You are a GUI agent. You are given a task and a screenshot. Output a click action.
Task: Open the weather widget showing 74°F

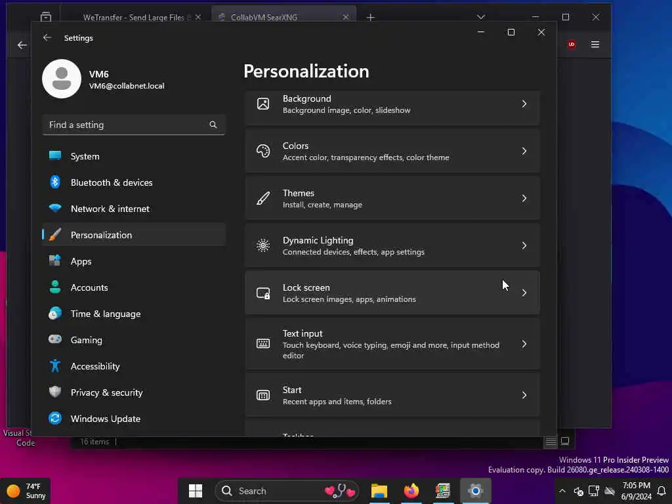click(26, 491)
